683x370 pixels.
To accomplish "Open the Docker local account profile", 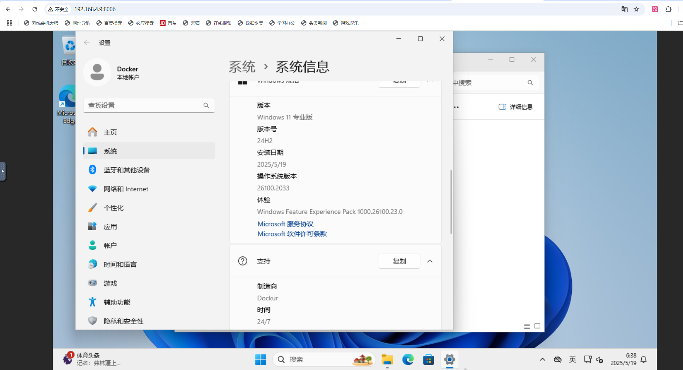I will tap(112, 73).
